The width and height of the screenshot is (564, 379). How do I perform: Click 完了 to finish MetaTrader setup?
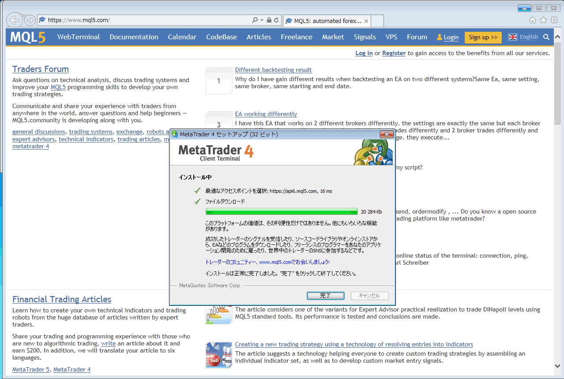pyautogui.click(x=326, y=296)
